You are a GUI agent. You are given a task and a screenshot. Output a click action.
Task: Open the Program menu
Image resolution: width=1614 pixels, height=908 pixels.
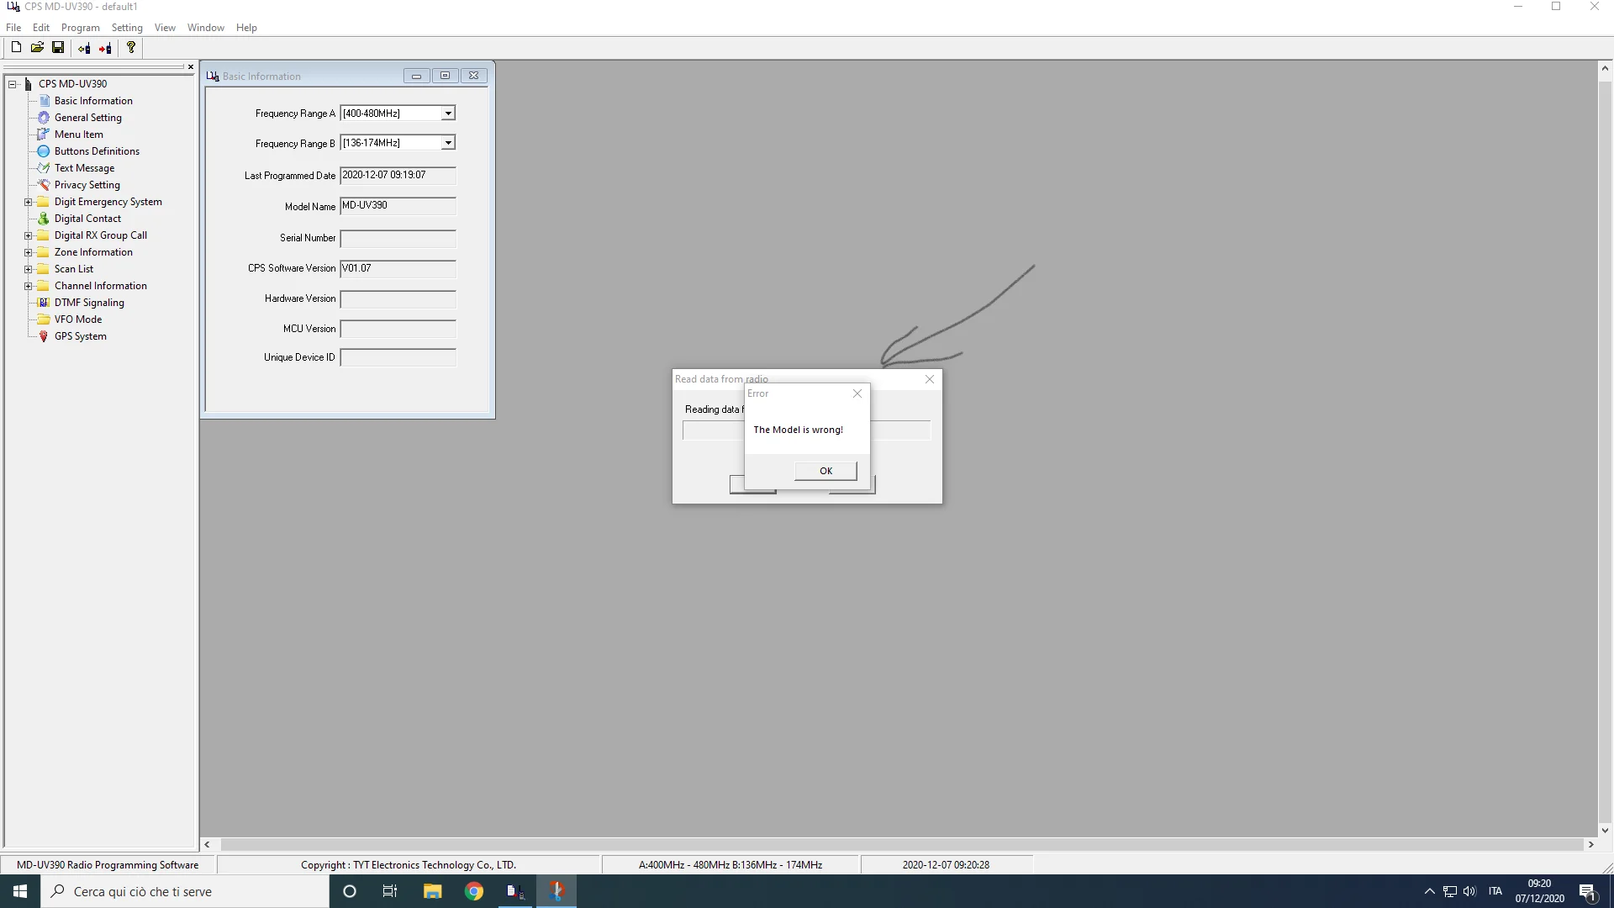(x=80, y=28)
